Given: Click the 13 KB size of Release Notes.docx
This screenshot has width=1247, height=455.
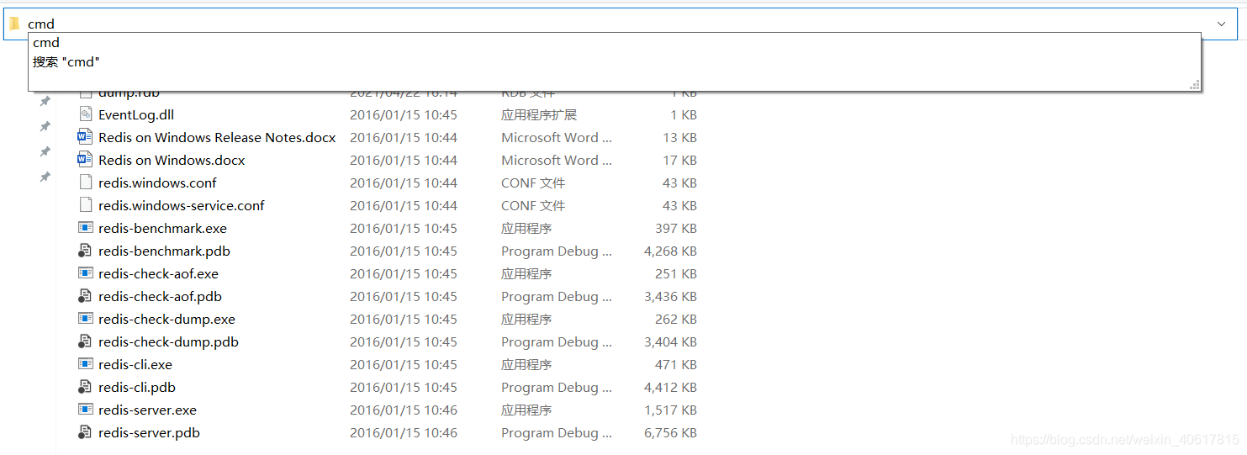Looking at the screenshot, I should click(679, 137).
